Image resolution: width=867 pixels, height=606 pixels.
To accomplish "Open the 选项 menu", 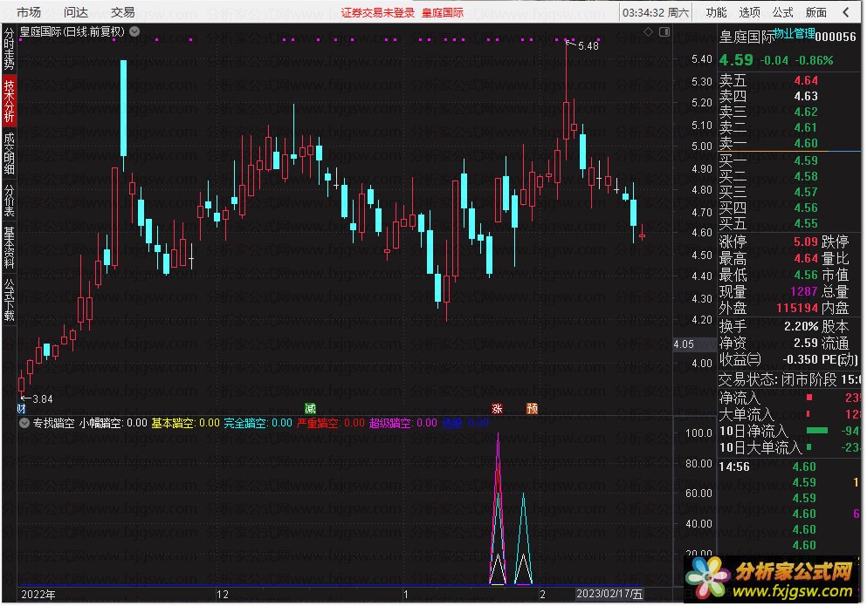I will [749, 12].
